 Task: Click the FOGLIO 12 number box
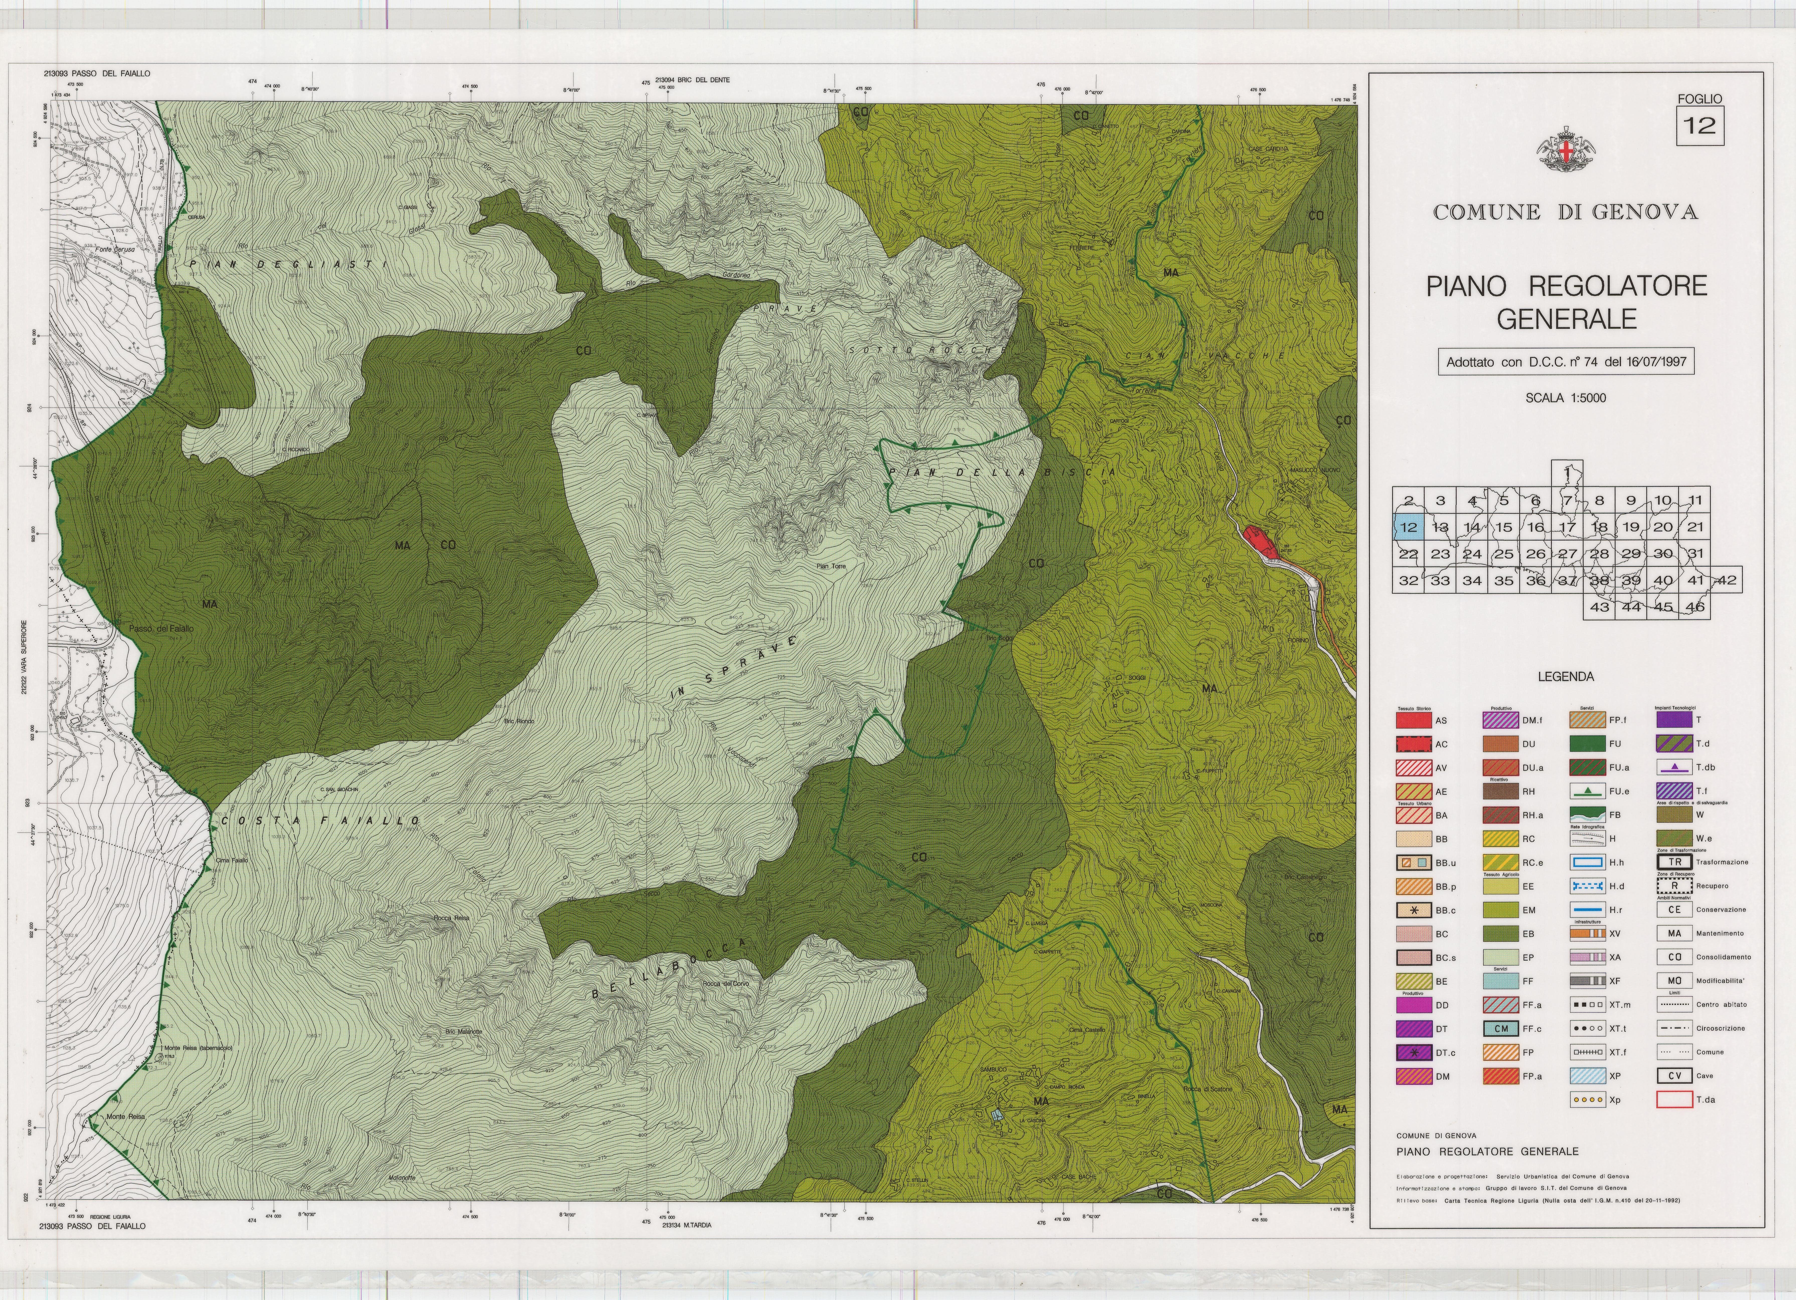pos(1700,126)
